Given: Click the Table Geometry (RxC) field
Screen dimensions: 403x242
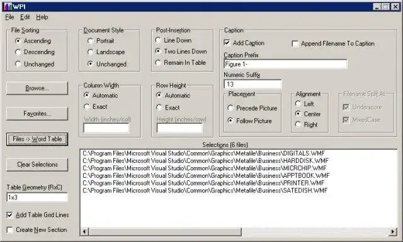Looking at the screenshot, I should point(37,197).
